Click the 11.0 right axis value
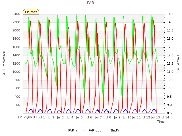The height and width of the screenshot is (136, 182). [170, 72]
